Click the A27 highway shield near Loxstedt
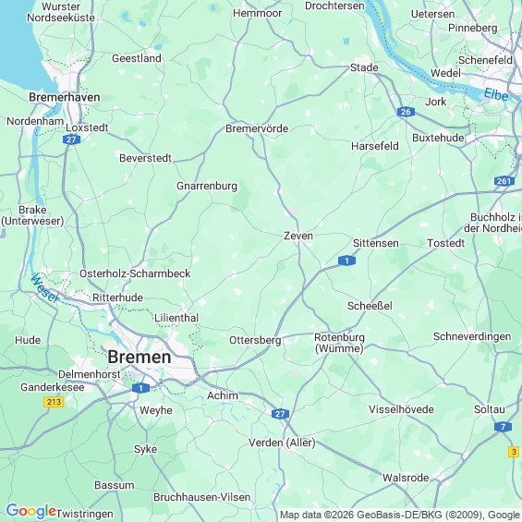The image size is (522, 522). 71,140
